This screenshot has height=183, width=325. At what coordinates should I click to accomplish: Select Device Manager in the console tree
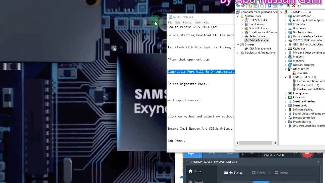click(256, 40)
